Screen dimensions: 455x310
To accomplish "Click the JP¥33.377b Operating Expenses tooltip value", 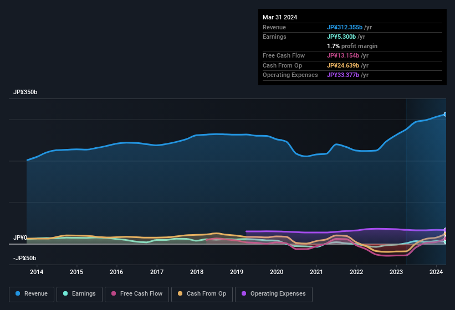I will coord(343,75).
